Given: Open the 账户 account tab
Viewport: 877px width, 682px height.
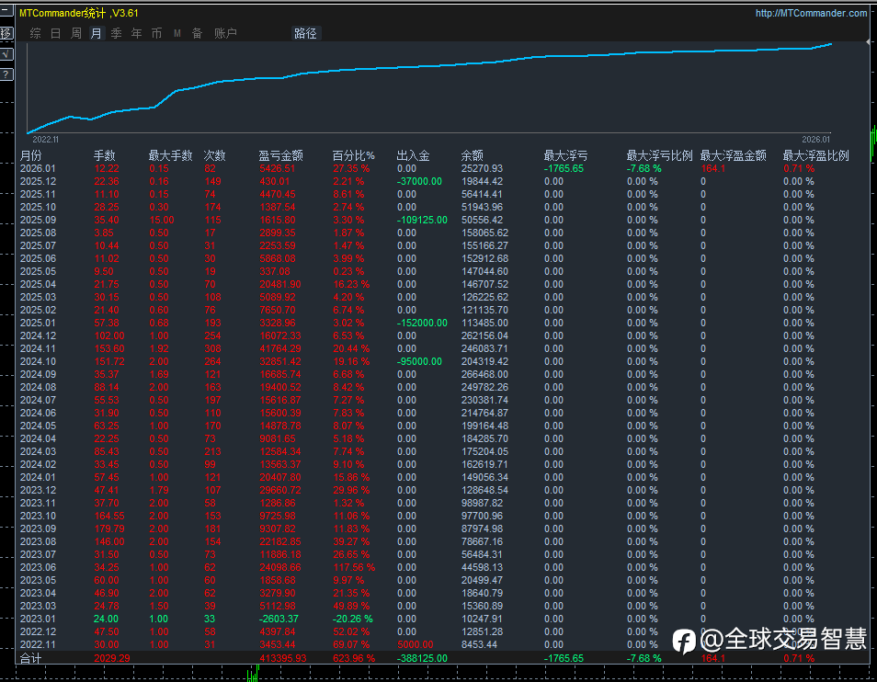Looking at the screenshot, I should pyautogui.click(x=225, y=33).
